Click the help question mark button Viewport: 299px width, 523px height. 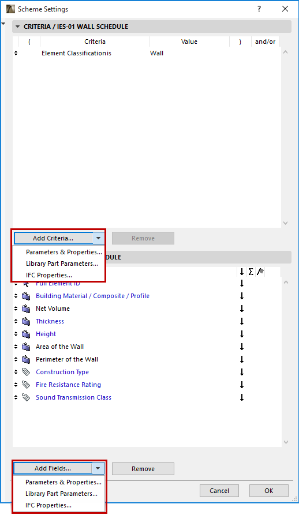[x=259, y=9]
